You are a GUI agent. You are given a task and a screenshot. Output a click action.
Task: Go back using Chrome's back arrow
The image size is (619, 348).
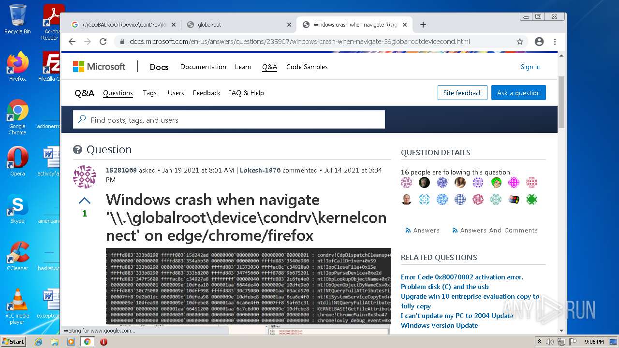tap(72, 42)
